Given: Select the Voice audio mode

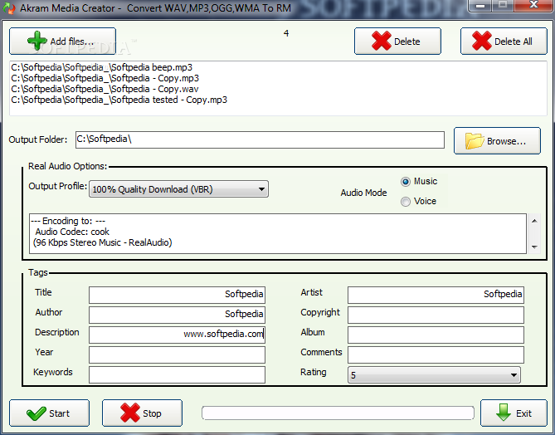Looking at the screenshot, I should 406,202.
